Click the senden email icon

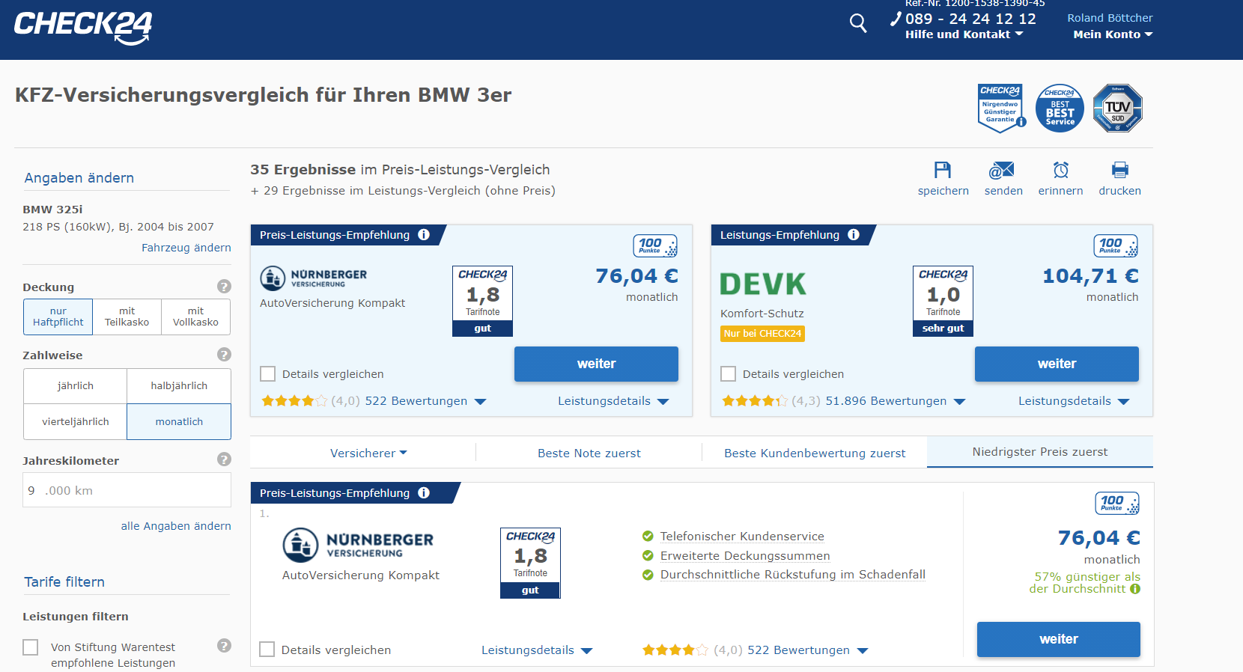[x=1002, y=170]
